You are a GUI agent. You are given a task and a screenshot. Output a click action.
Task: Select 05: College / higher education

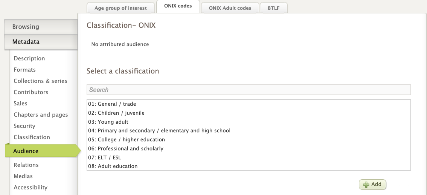pyautogui.click(x=127, y=139)
